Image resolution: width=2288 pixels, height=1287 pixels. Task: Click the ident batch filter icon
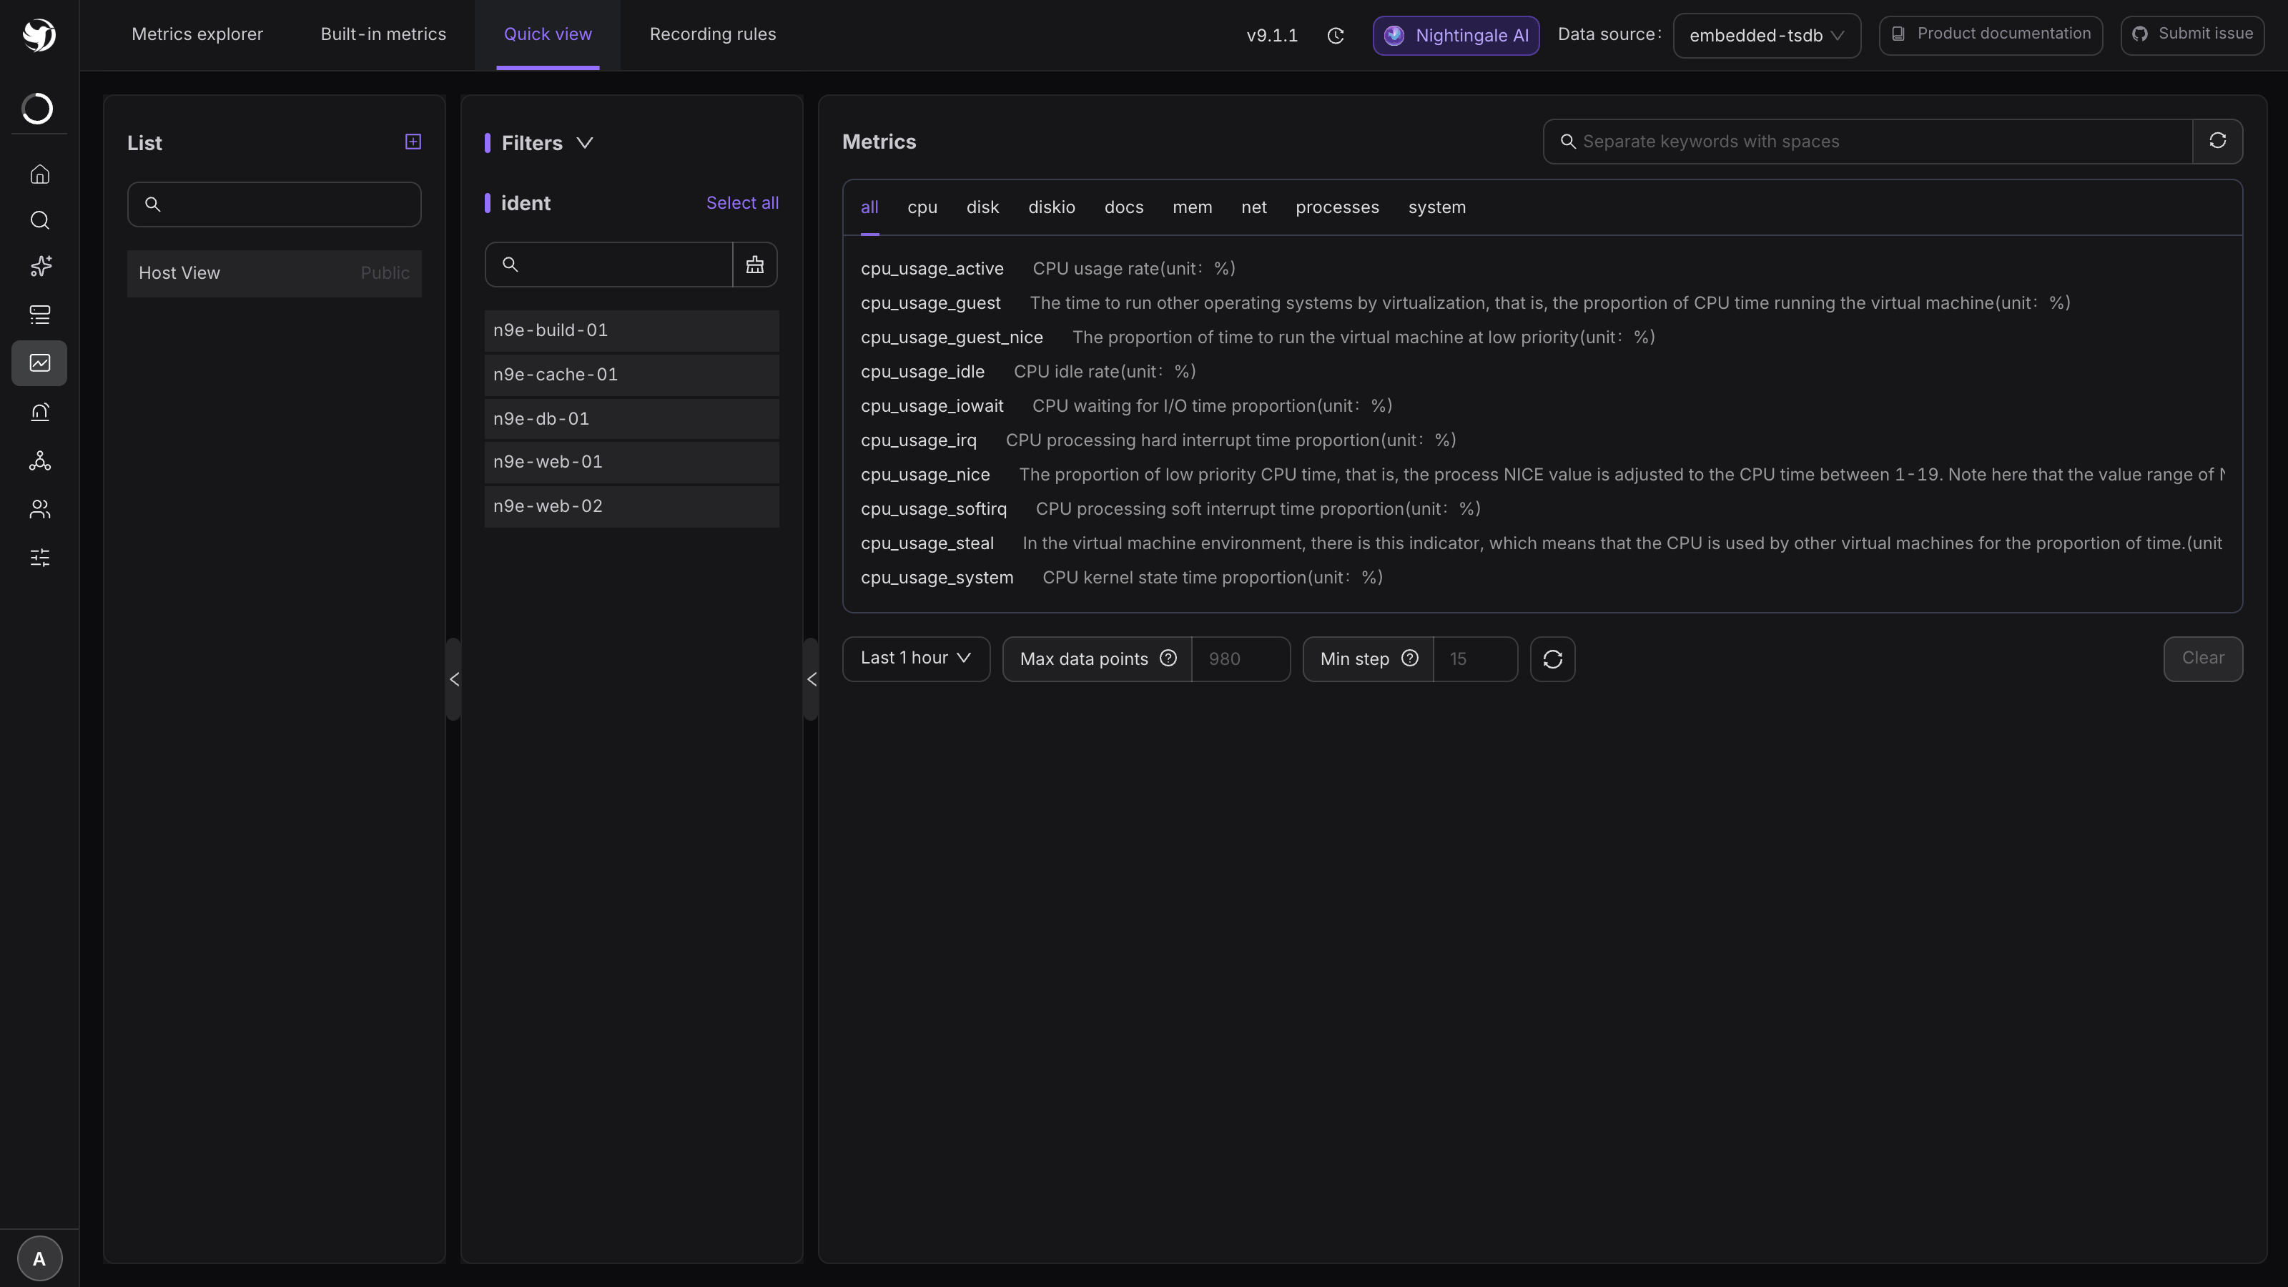click(755, 265)
